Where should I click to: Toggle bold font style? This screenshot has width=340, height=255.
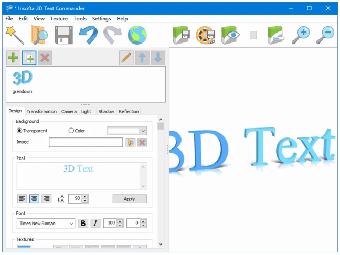tap(83, 223)
